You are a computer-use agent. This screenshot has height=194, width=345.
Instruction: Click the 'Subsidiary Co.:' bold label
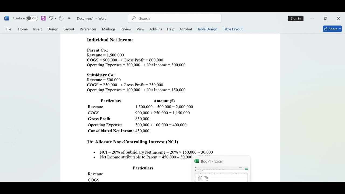pyautogui.click(x=101, y=75)
